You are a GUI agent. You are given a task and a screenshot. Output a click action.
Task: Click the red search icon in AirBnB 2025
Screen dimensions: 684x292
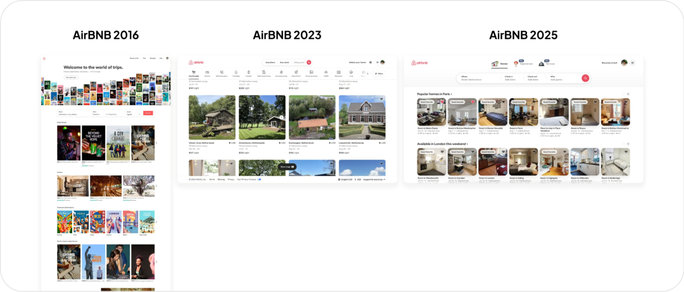click(585, 78)
